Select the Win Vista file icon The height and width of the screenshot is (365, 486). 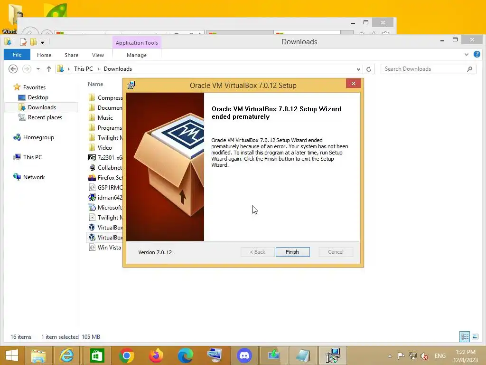point(92,247)
